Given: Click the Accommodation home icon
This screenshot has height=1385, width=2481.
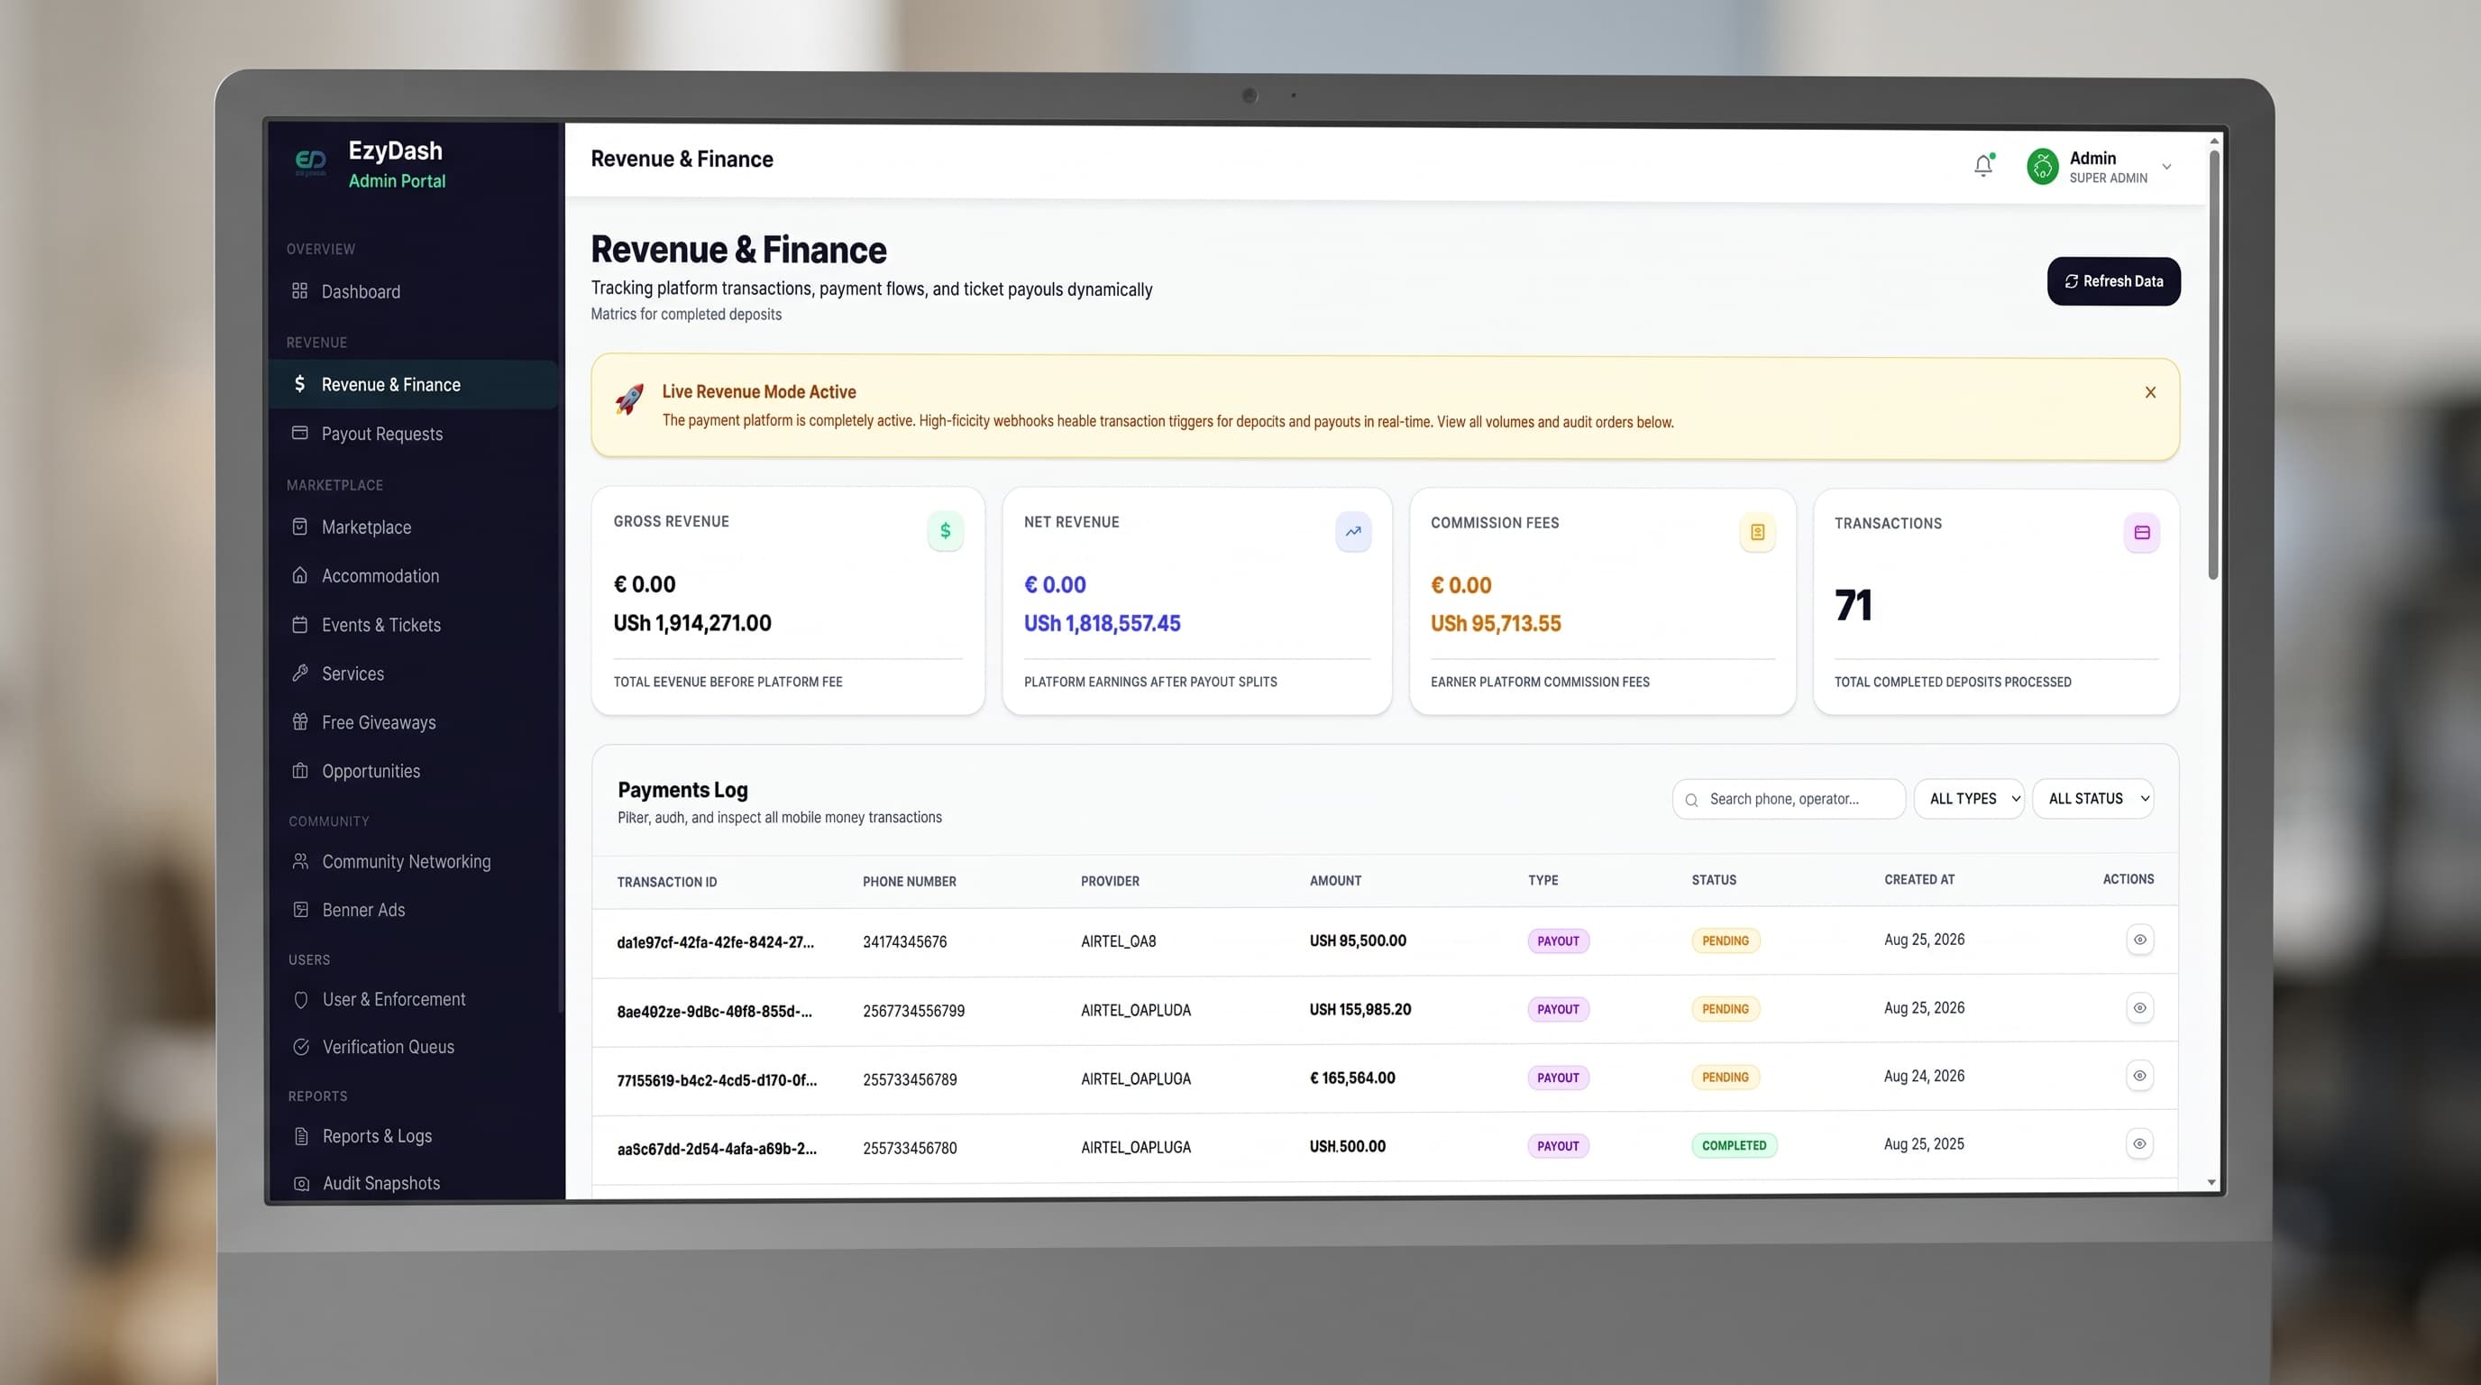Looking at the screenshot, I should pos(299,575).
